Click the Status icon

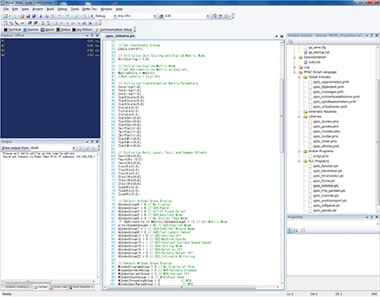click(x=58, y=29)
